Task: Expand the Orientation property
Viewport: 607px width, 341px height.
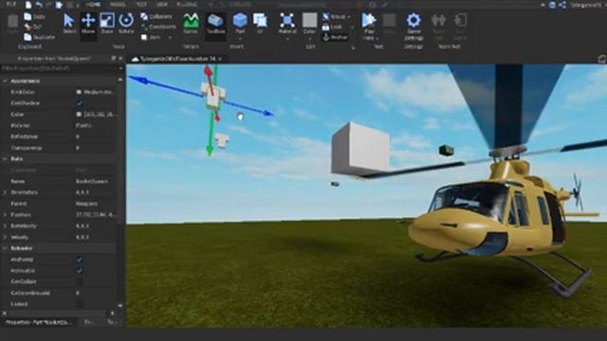Action: (5, 192)
